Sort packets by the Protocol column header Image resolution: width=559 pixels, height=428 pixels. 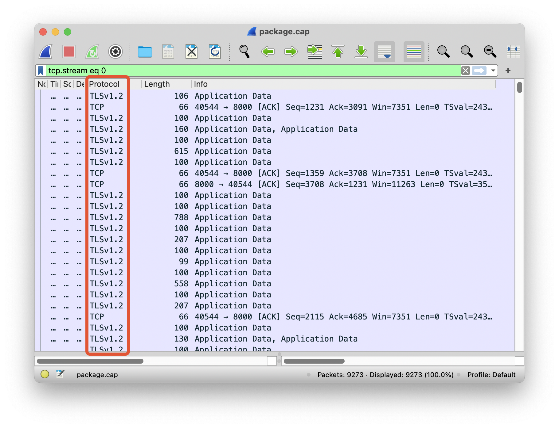pyautogui.click(x=104, y=84)
